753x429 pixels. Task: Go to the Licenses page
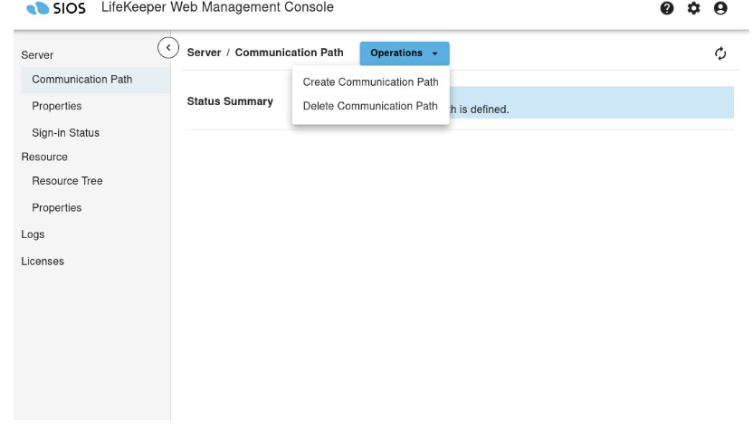click(x=42, y=262)
